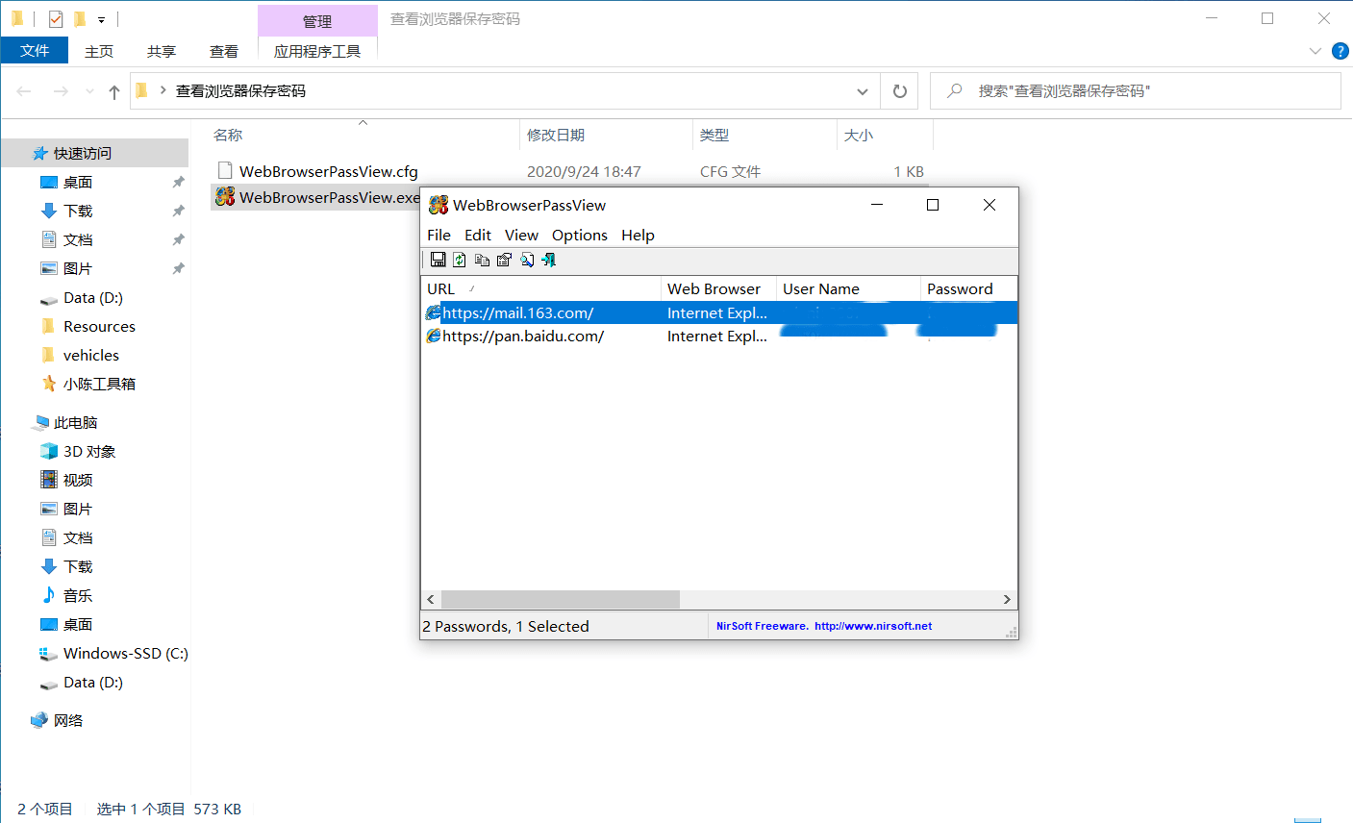Click the search magnifier icon in Explorer
The image size is (1353, 823).
click(x=954, y=90)
